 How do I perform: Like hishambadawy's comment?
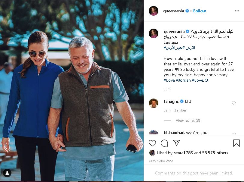(234, 133)
